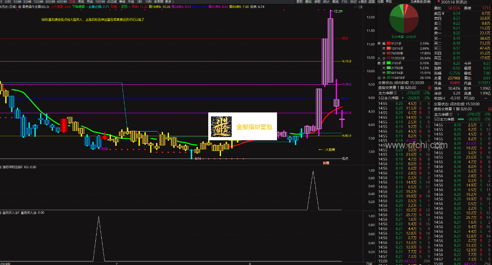The height and width of the screenshot is (265, 492).
Task: Add stock via +自选 button
Action: [362, 2]
